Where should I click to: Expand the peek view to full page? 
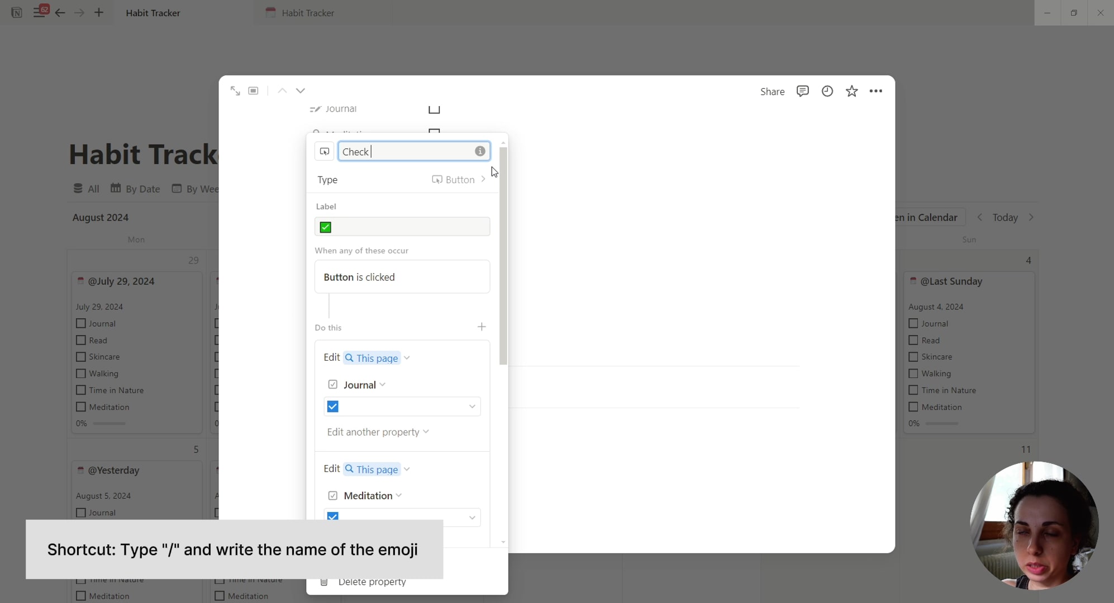point(235,90)
